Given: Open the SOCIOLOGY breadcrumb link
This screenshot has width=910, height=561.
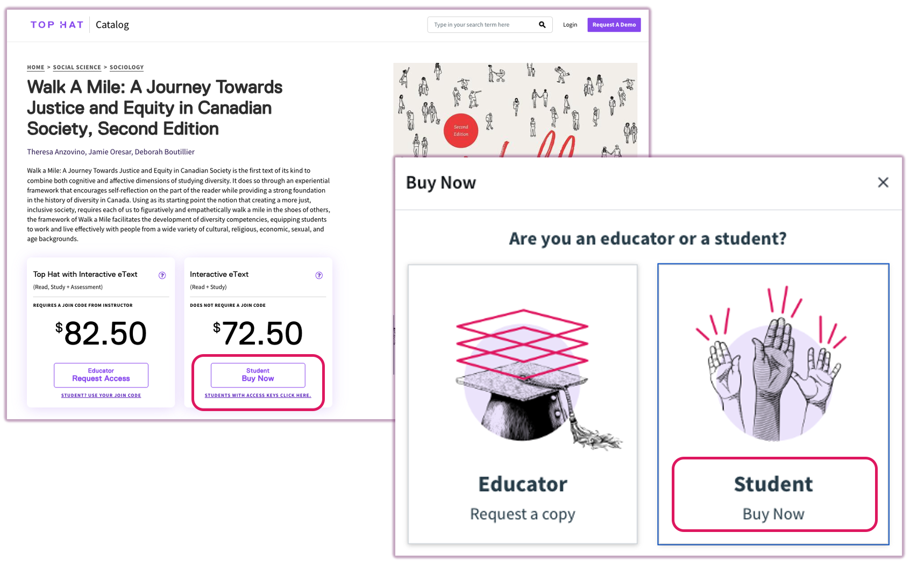Looking at the screenshot, I should tap(126, 67).
